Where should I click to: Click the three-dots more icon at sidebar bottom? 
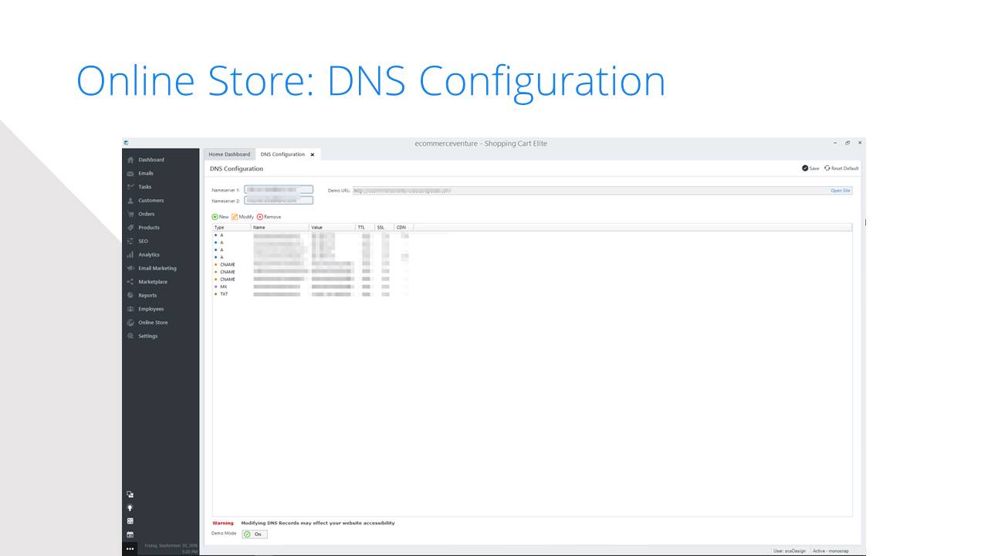pos(130,548)
